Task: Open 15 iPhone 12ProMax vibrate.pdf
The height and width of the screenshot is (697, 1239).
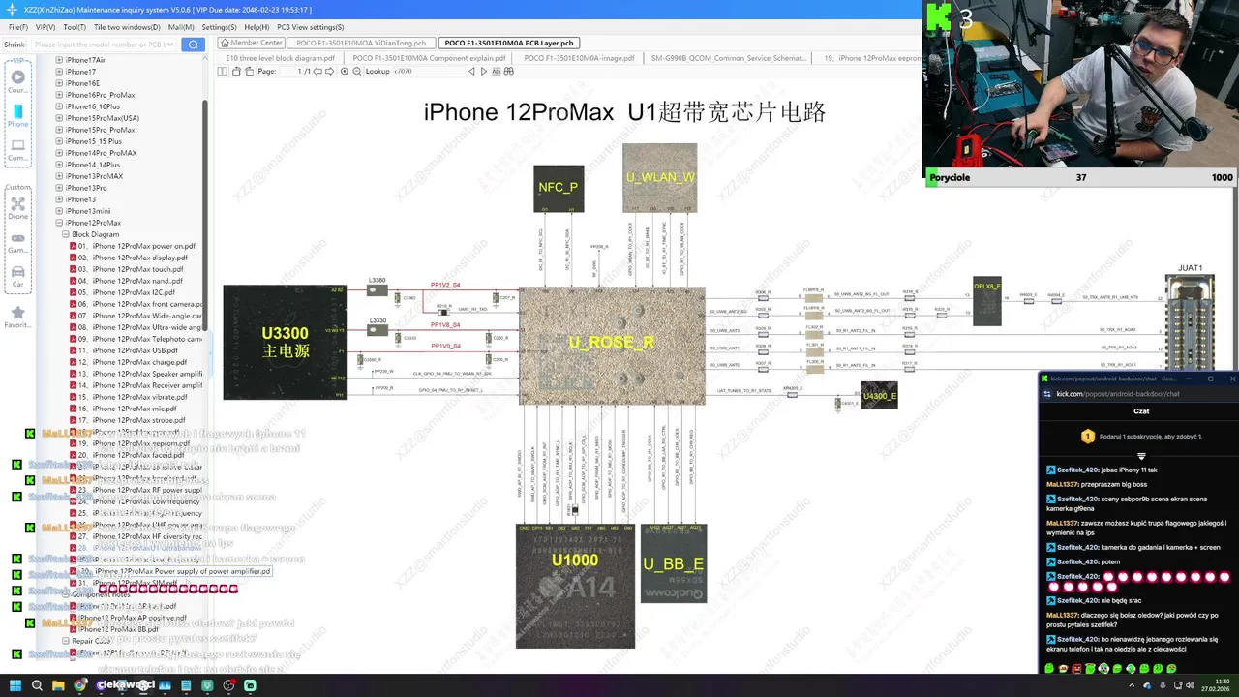Action: point(129,397)
